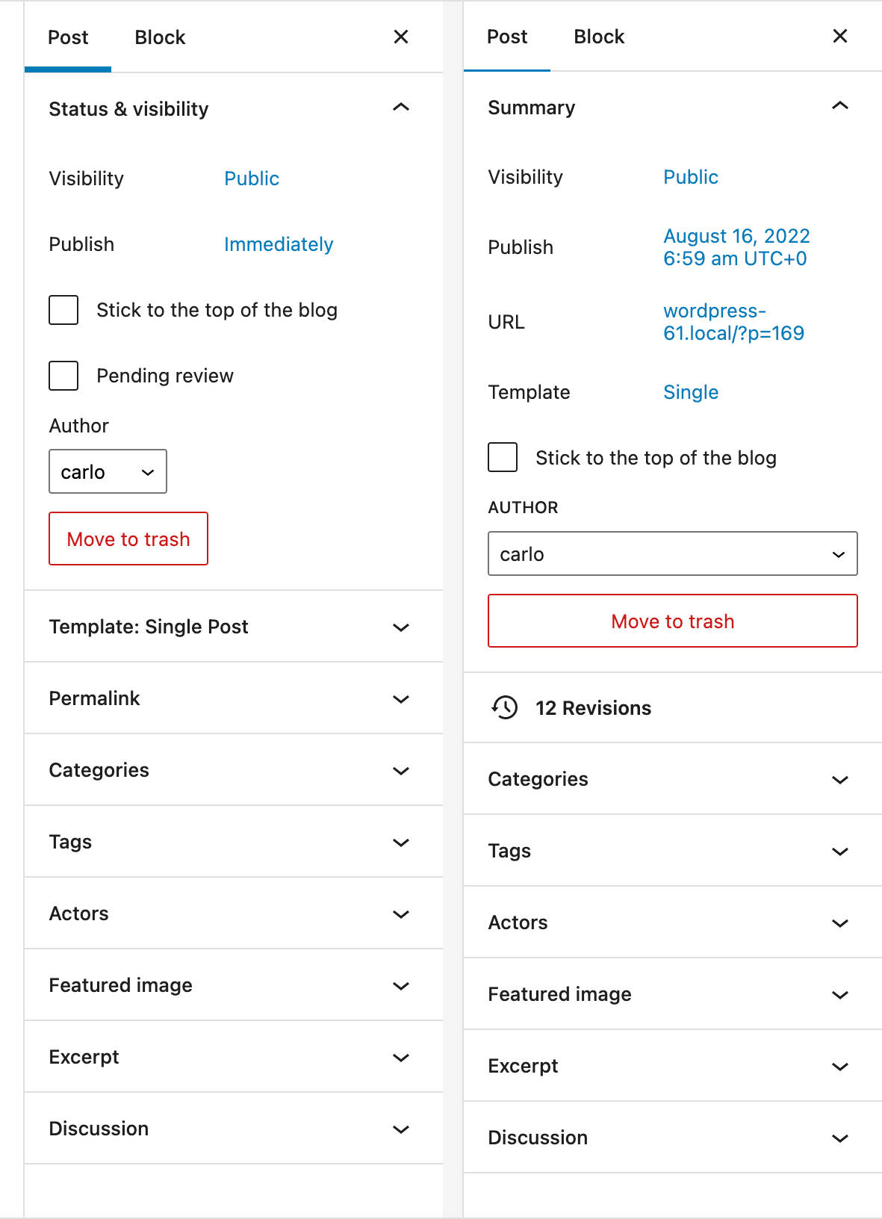
Task: Open the wordpress-61.local/?p=169 URL link
Action: point(733,322)
